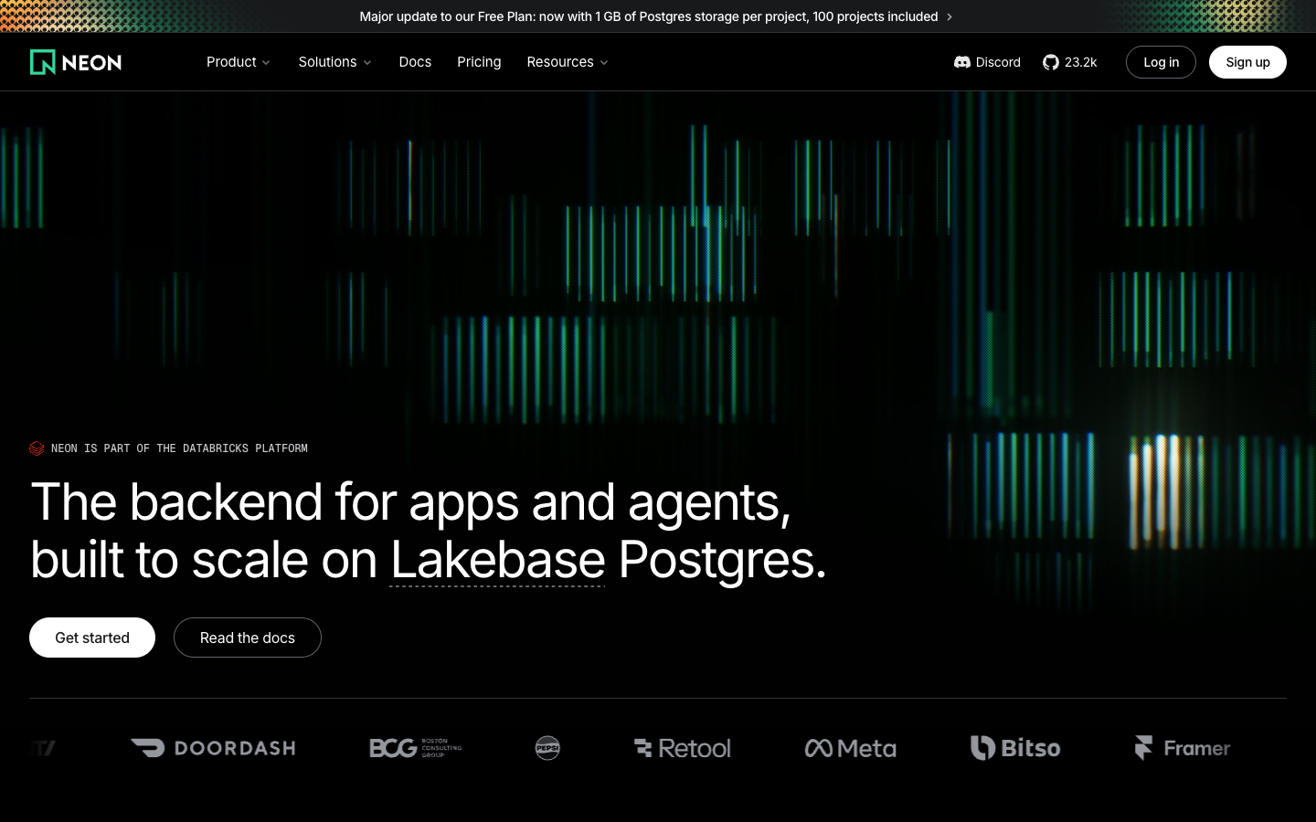Click the arrow after the Free Plan announcement
This screenshot has width=1316, height=822.
click(950, 16)
